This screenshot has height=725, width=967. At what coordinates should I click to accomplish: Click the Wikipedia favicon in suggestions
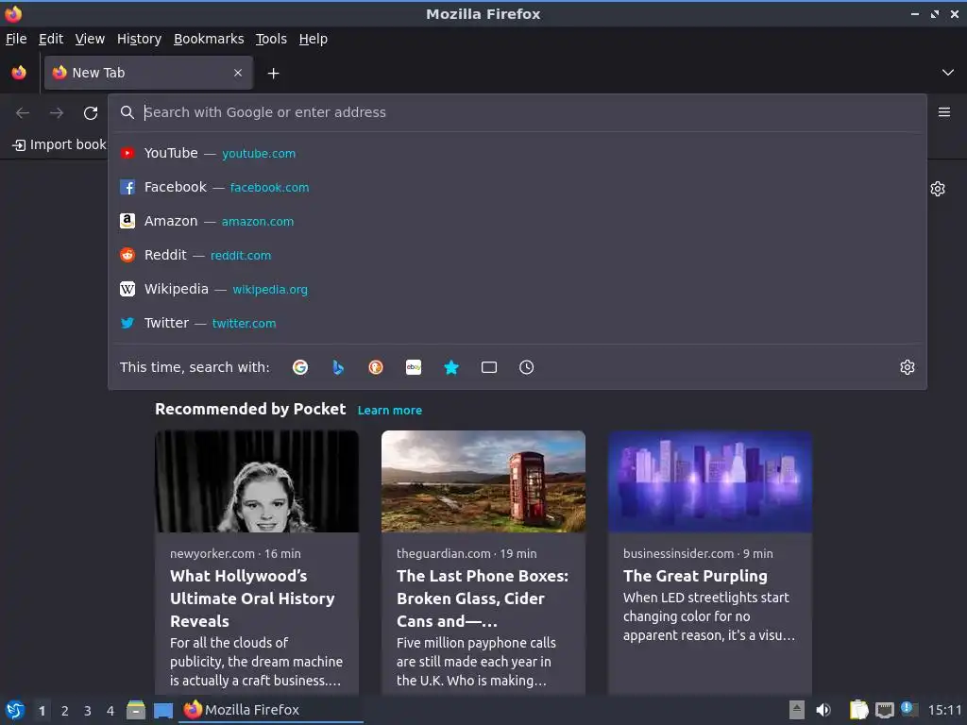(127, 289)
